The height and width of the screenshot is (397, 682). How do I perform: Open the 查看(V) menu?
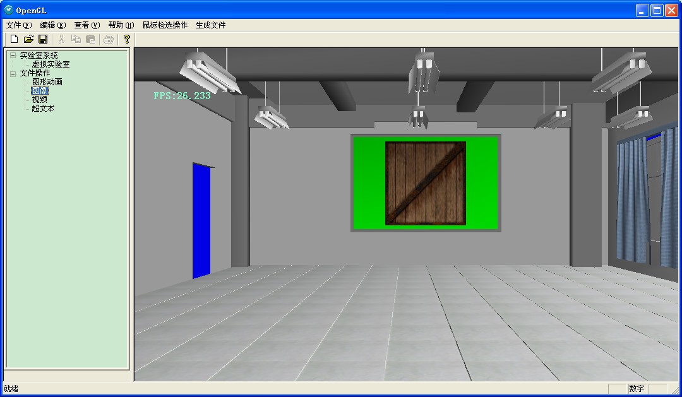tap(85, 25)
